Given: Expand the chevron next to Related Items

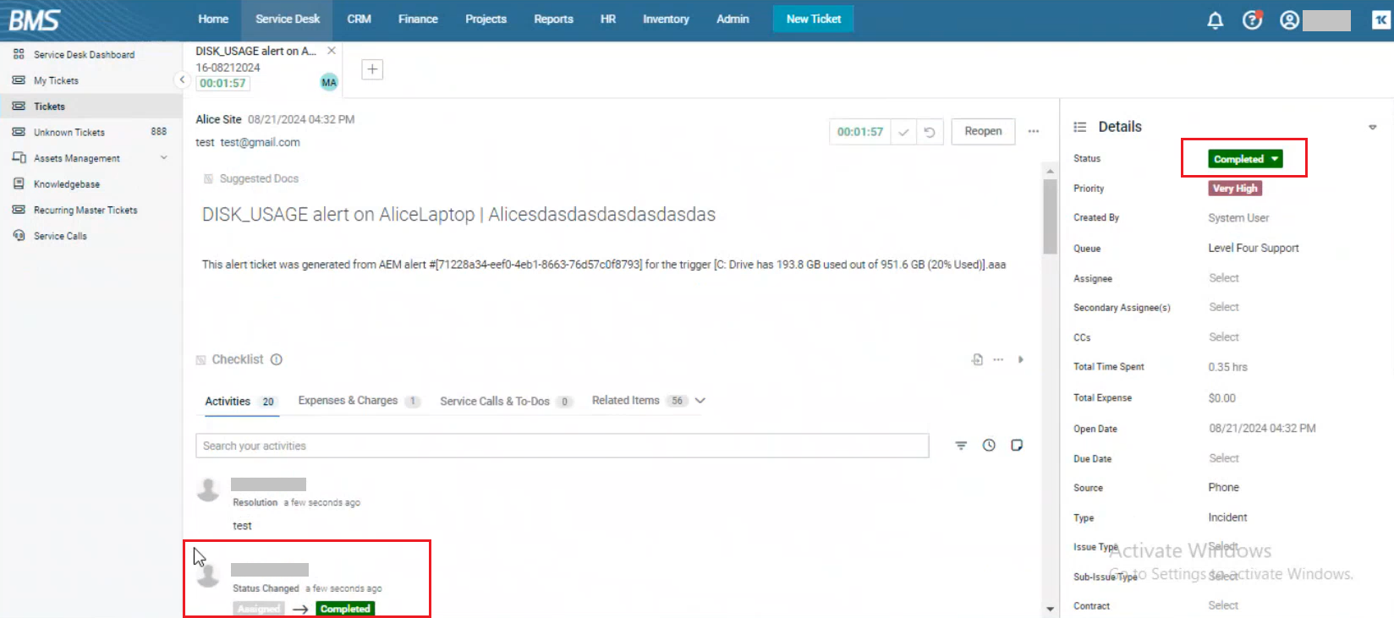Looking at the screenshot, I should point(700,401).
